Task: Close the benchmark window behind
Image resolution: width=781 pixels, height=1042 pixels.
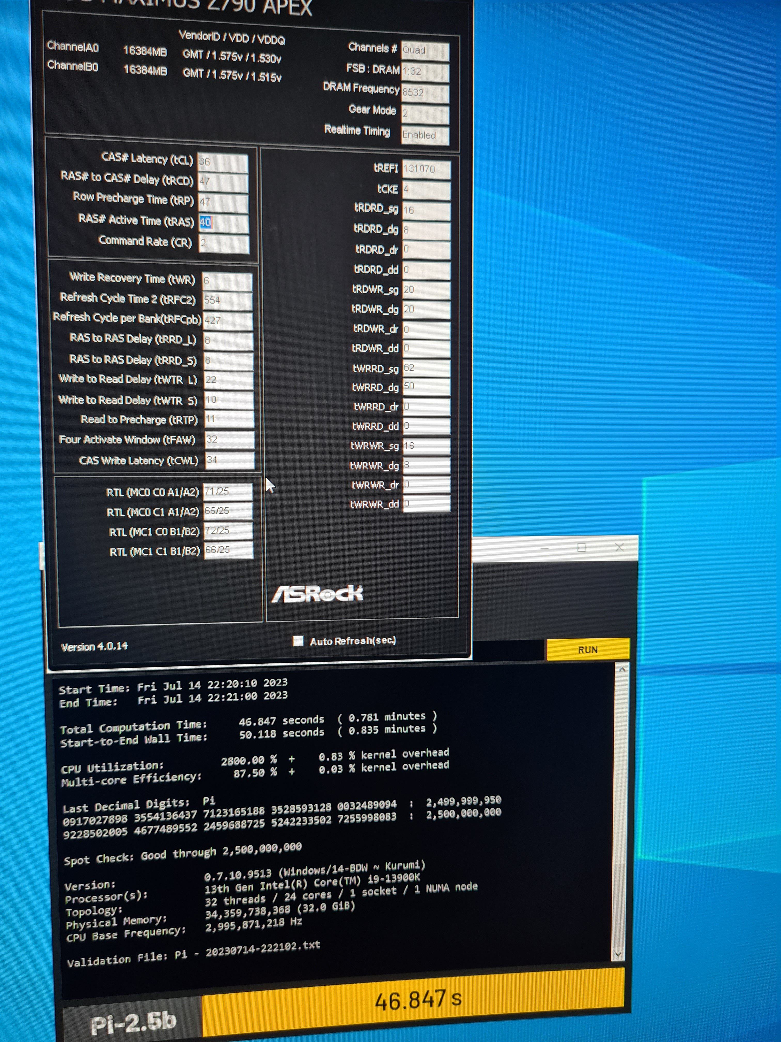Action: coord(620,547)
